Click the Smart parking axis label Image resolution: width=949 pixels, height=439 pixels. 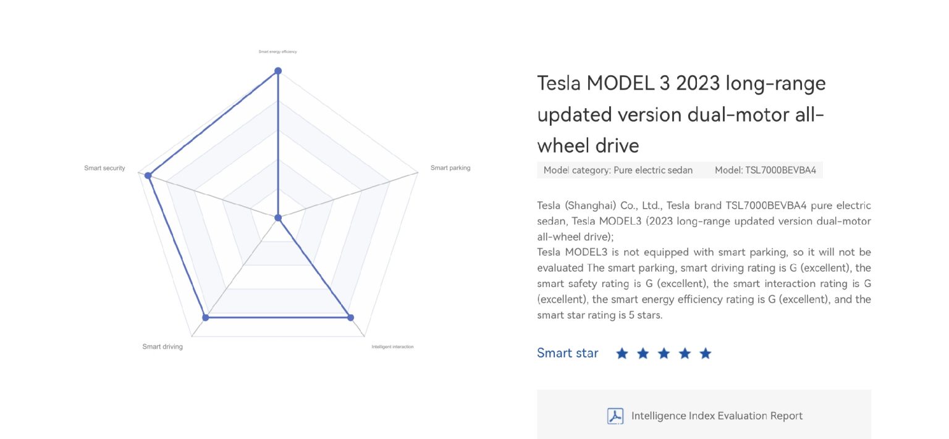pos(450,168)
